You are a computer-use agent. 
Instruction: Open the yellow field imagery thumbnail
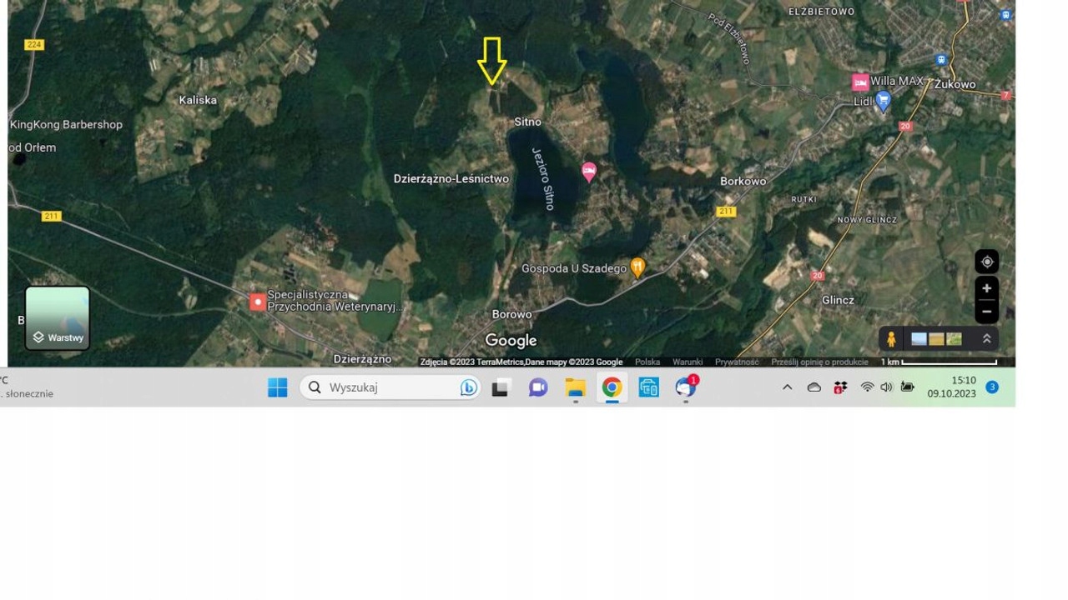point(936,339)
